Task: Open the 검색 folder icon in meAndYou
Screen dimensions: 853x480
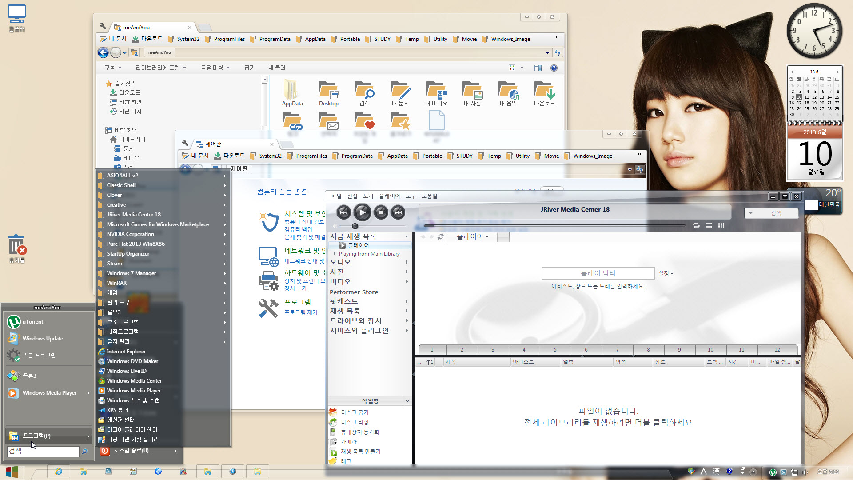Action: tap(364, 93)
